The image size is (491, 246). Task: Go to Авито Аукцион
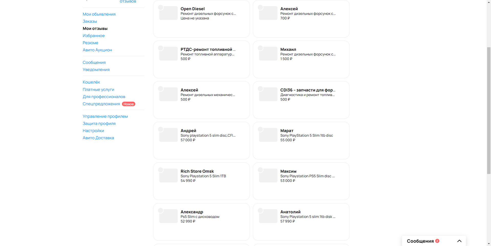97,50
